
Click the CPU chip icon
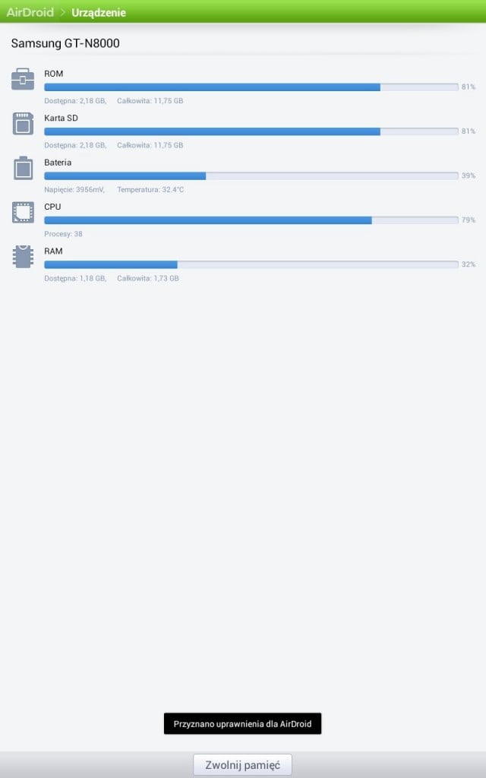coord(23,213)
